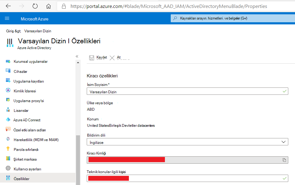The width and height of the screenshot is (295, 185).
Task: Click the Varsayılan Dizin properties header icon
Action: click(10, 43)
